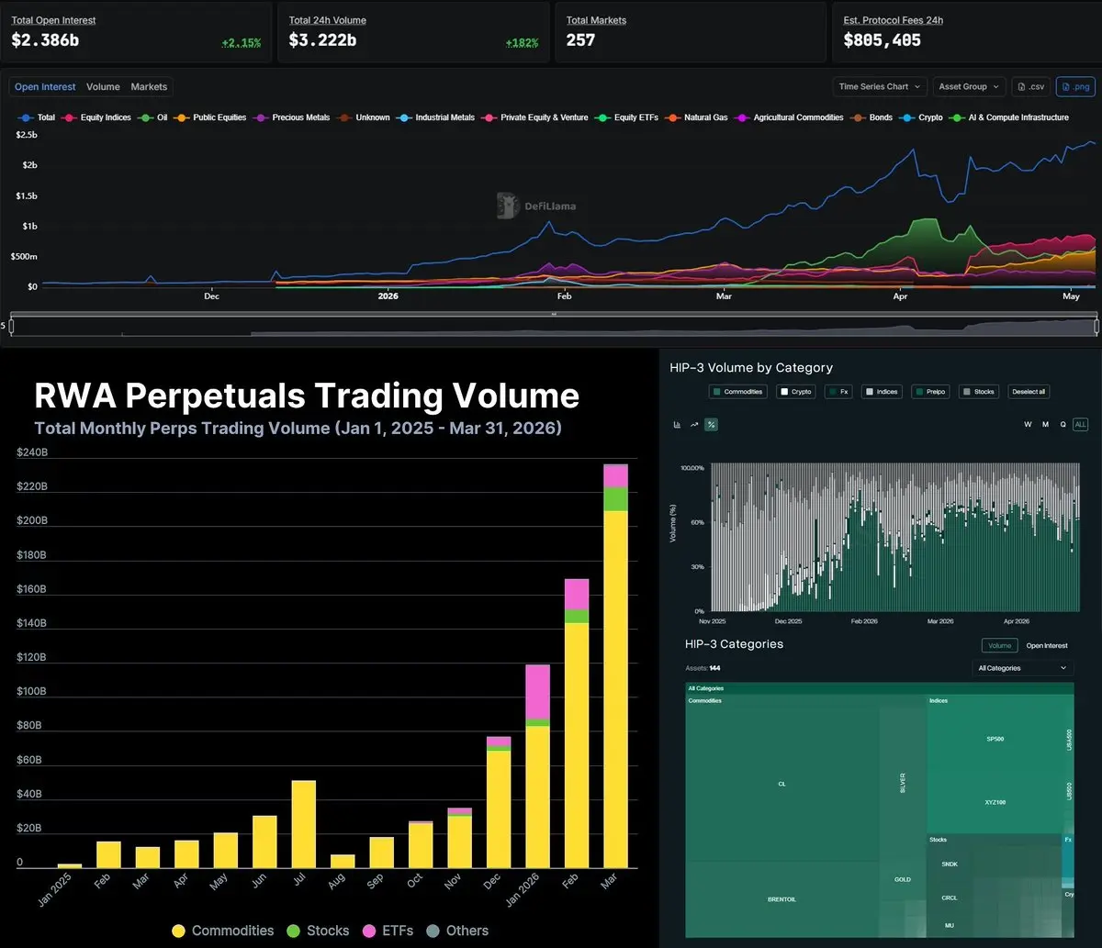This screenshot has width=1102, height=948.
Task: Open the Asset Group dropdown
Action: [x=969, y=86]
